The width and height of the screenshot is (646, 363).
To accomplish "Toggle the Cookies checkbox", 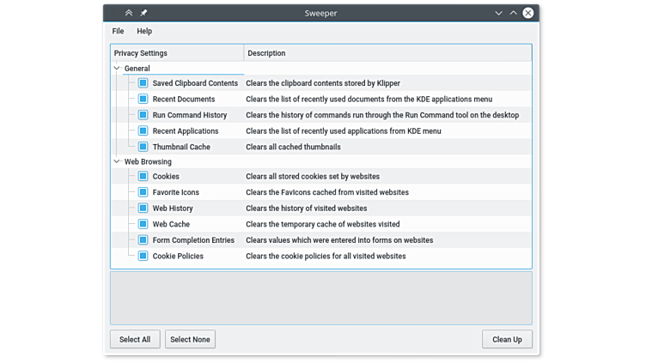I will (x=143, y=177).
